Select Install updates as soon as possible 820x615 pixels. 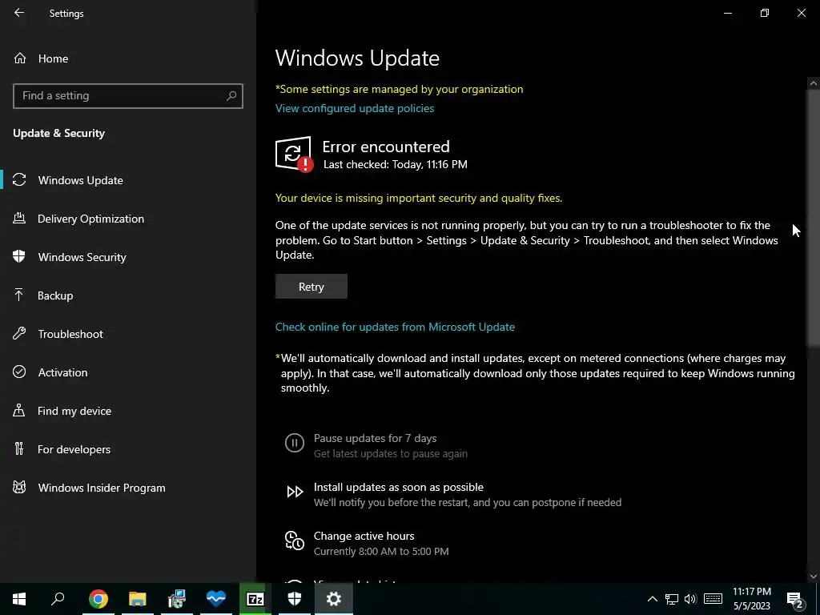tap(399, 487)
